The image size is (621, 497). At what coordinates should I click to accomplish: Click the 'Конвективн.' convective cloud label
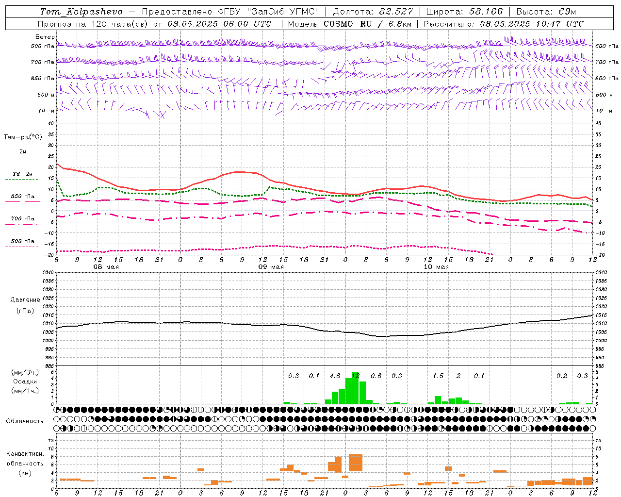click(x=25, y=454)
